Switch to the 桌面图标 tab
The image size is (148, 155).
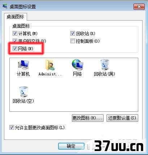pyautogui.click(x=15, y=17)
